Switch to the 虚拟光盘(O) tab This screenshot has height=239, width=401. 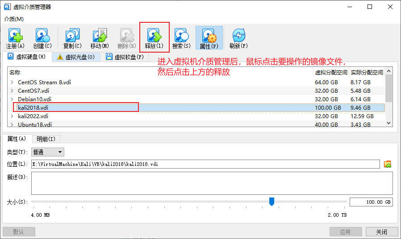click(x=75, y=57)
